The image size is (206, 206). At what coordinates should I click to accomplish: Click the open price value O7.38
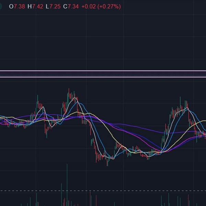click(17, 7)
